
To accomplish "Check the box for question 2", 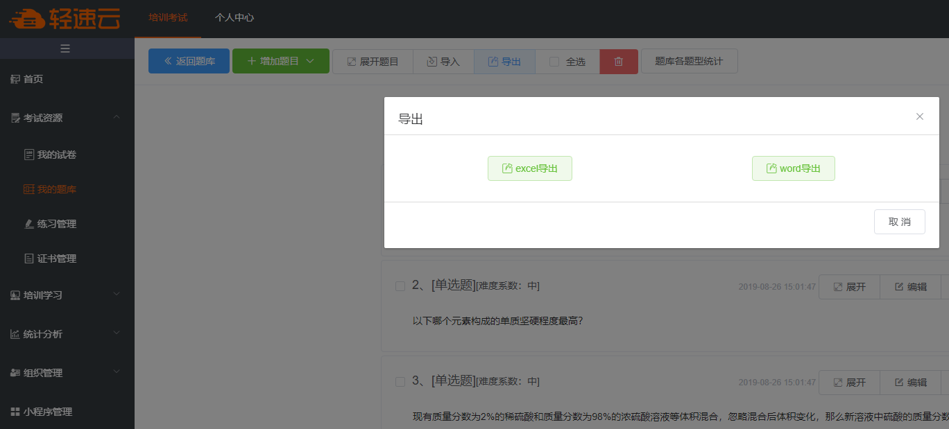I will [x=400, y=286].
